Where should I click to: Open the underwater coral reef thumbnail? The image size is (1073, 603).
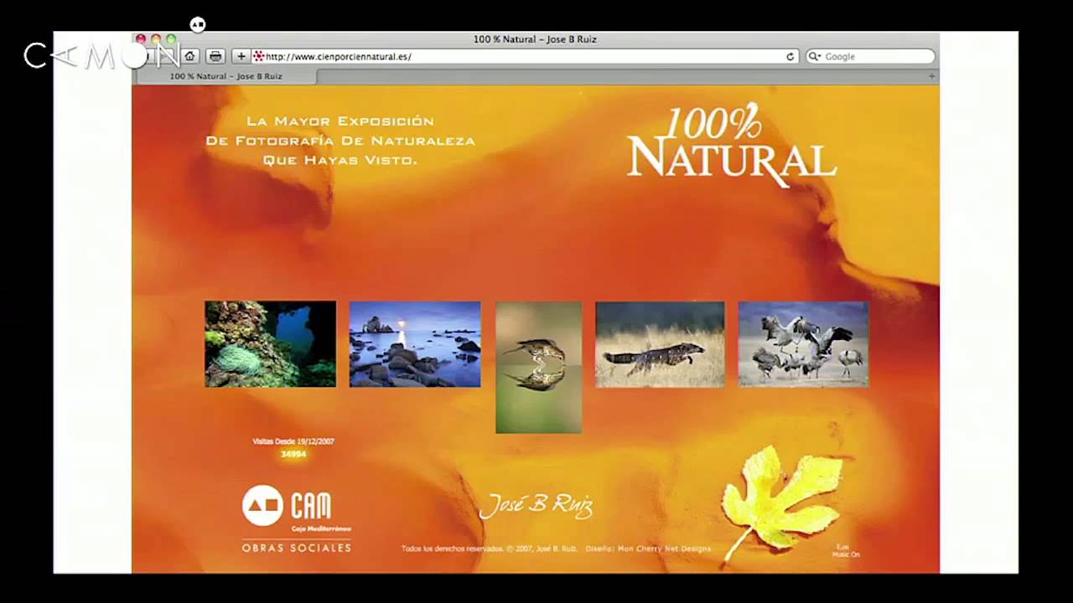point(270,344)
